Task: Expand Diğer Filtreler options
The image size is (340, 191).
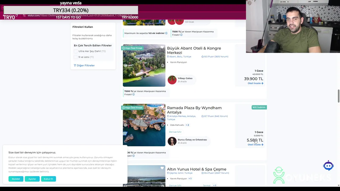Action: click(x=84, y=66)
